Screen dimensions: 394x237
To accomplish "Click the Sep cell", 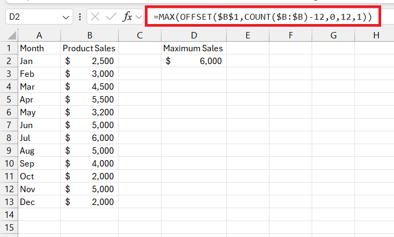I will pyautogui.click(x=39, y=163).
